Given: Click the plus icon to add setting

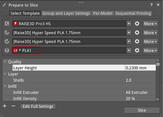Looking at the screenshot, I should 5,106.
